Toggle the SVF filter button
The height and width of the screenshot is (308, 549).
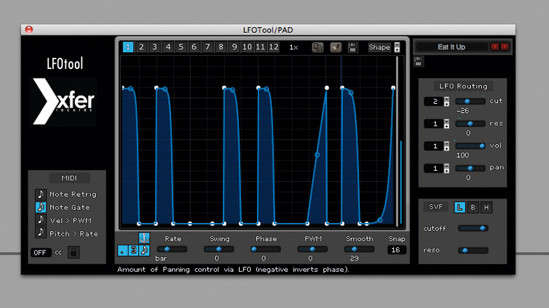(x=436, y=207)
